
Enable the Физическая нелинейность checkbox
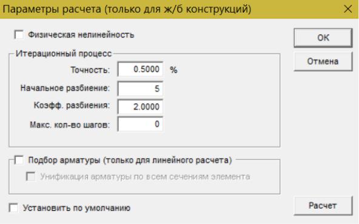[19, 35]
